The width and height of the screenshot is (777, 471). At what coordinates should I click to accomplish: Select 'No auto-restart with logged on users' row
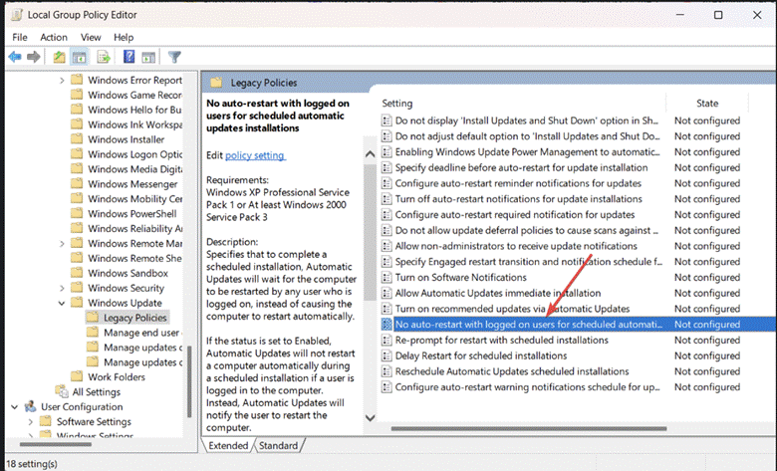[x=578, y=325]
